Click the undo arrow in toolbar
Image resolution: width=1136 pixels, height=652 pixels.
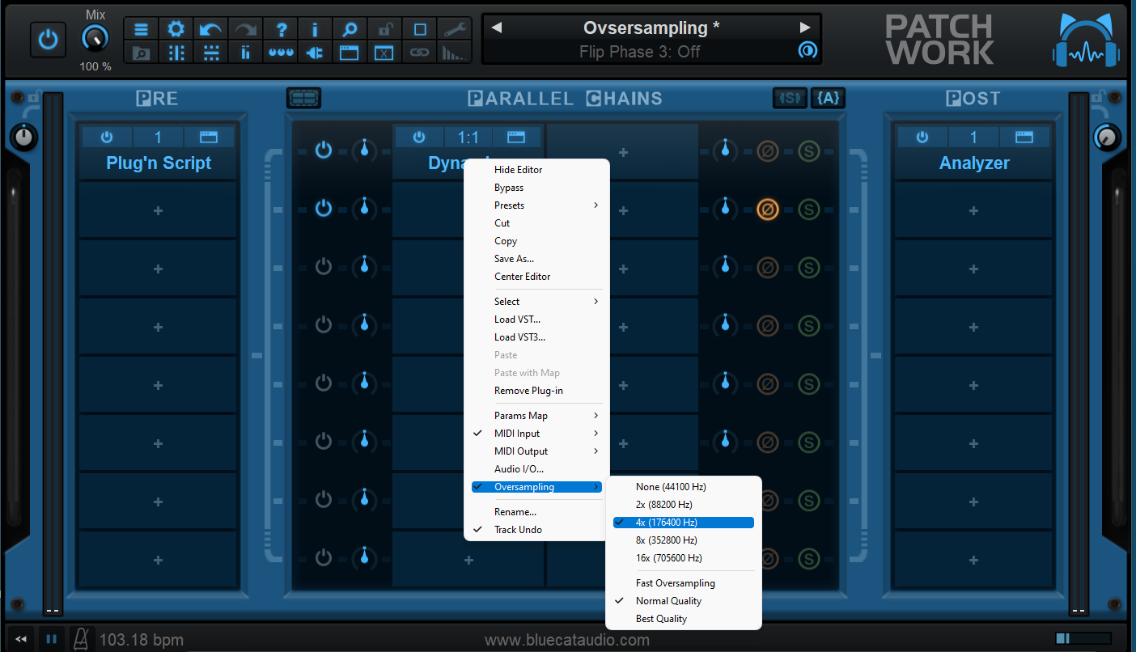[210, 29]
